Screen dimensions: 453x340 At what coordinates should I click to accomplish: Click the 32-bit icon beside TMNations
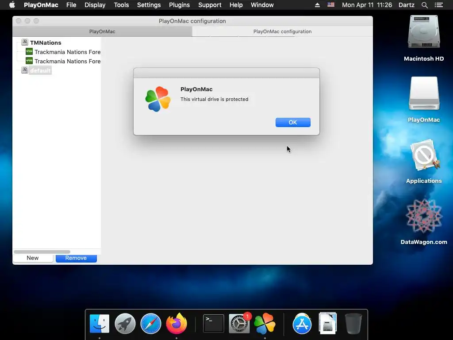[x=25, y=42]
